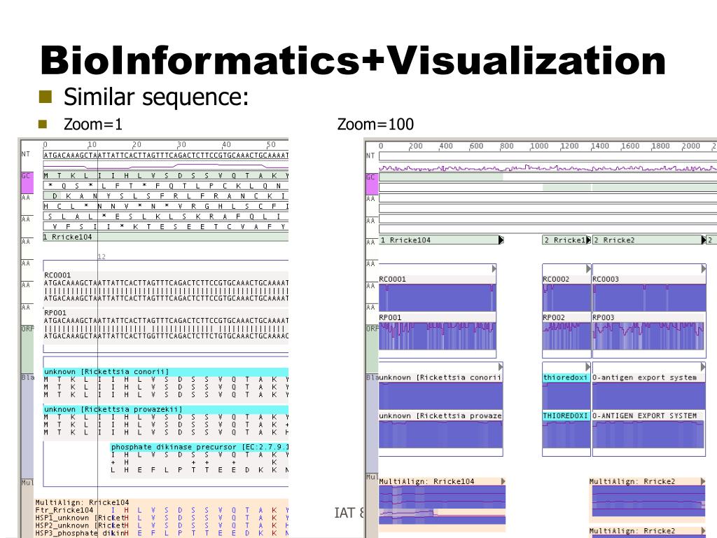Image resolution: width=717 pixels, height=538 pixels.
Task: Toggle the green ORF track label in Zoom=100 panel
Action: pyautogui.click(x=371, y=328)
